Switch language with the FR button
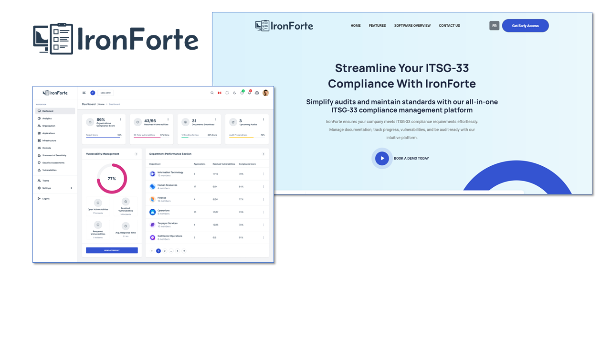This screenshot has width=611, height=344. pyautogui.click(x=494, y=26)
